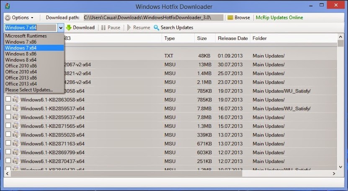Click the 339KB size cell
This screenshot has width=348, height=191.
(x=204, y=135)
